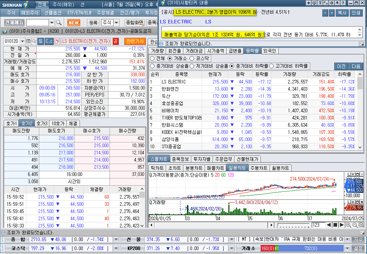Zoom in the chart with plus magnifier
This screenshot has height=254, width=367.
pyautogui.click(x=349, y=225)
